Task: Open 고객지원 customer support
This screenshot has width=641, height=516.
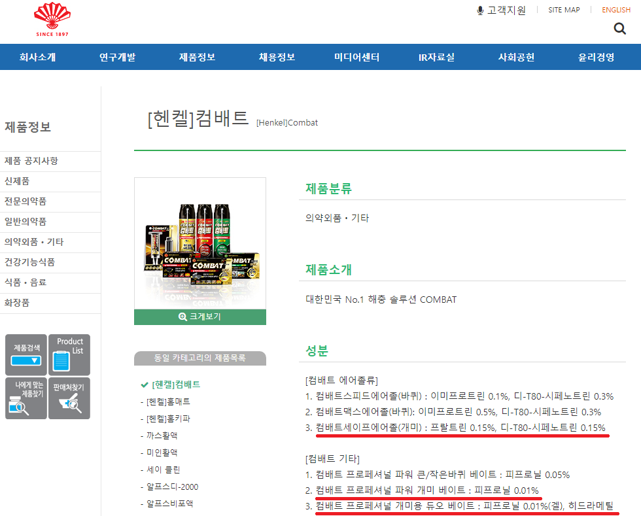Action: coord(502,10)
